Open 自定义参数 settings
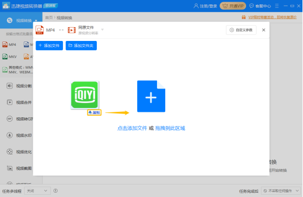The width and height of the screenshot is (303, 197). tap(241, 30)
